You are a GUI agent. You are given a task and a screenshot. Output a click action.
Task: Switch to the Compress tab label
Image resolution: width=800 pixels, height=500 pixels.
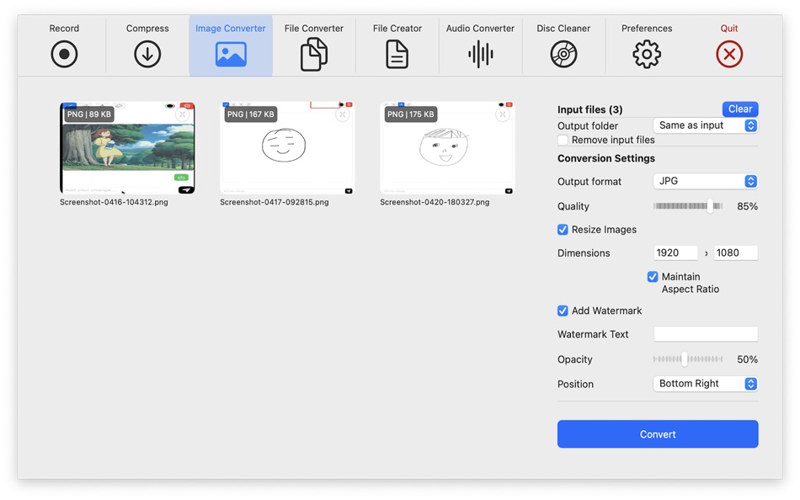(147, 29)
